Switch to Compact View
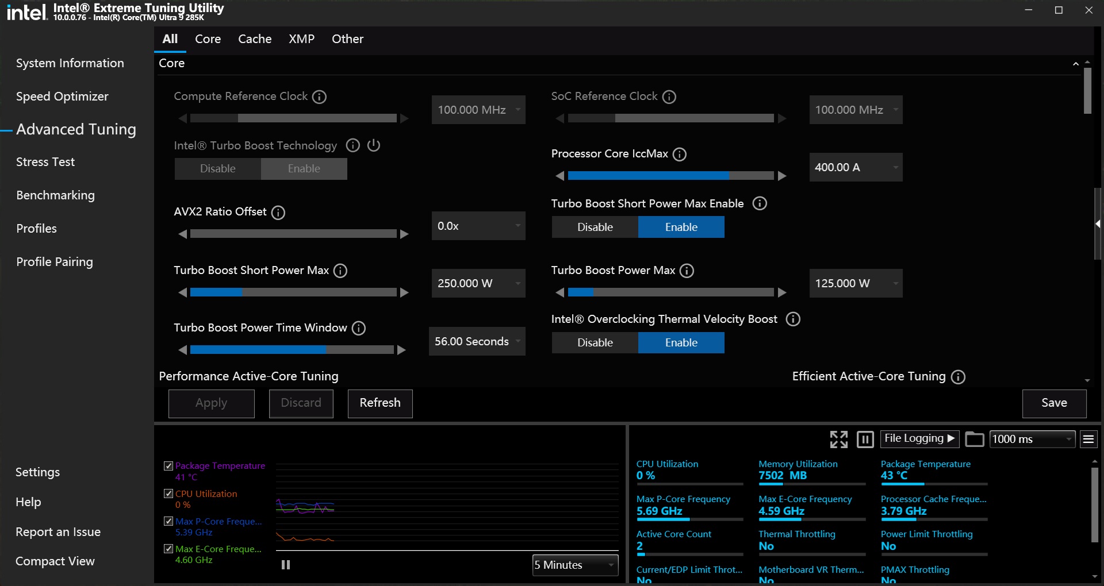Screen dimensions: 1104x586 click(x=55, y=561)
